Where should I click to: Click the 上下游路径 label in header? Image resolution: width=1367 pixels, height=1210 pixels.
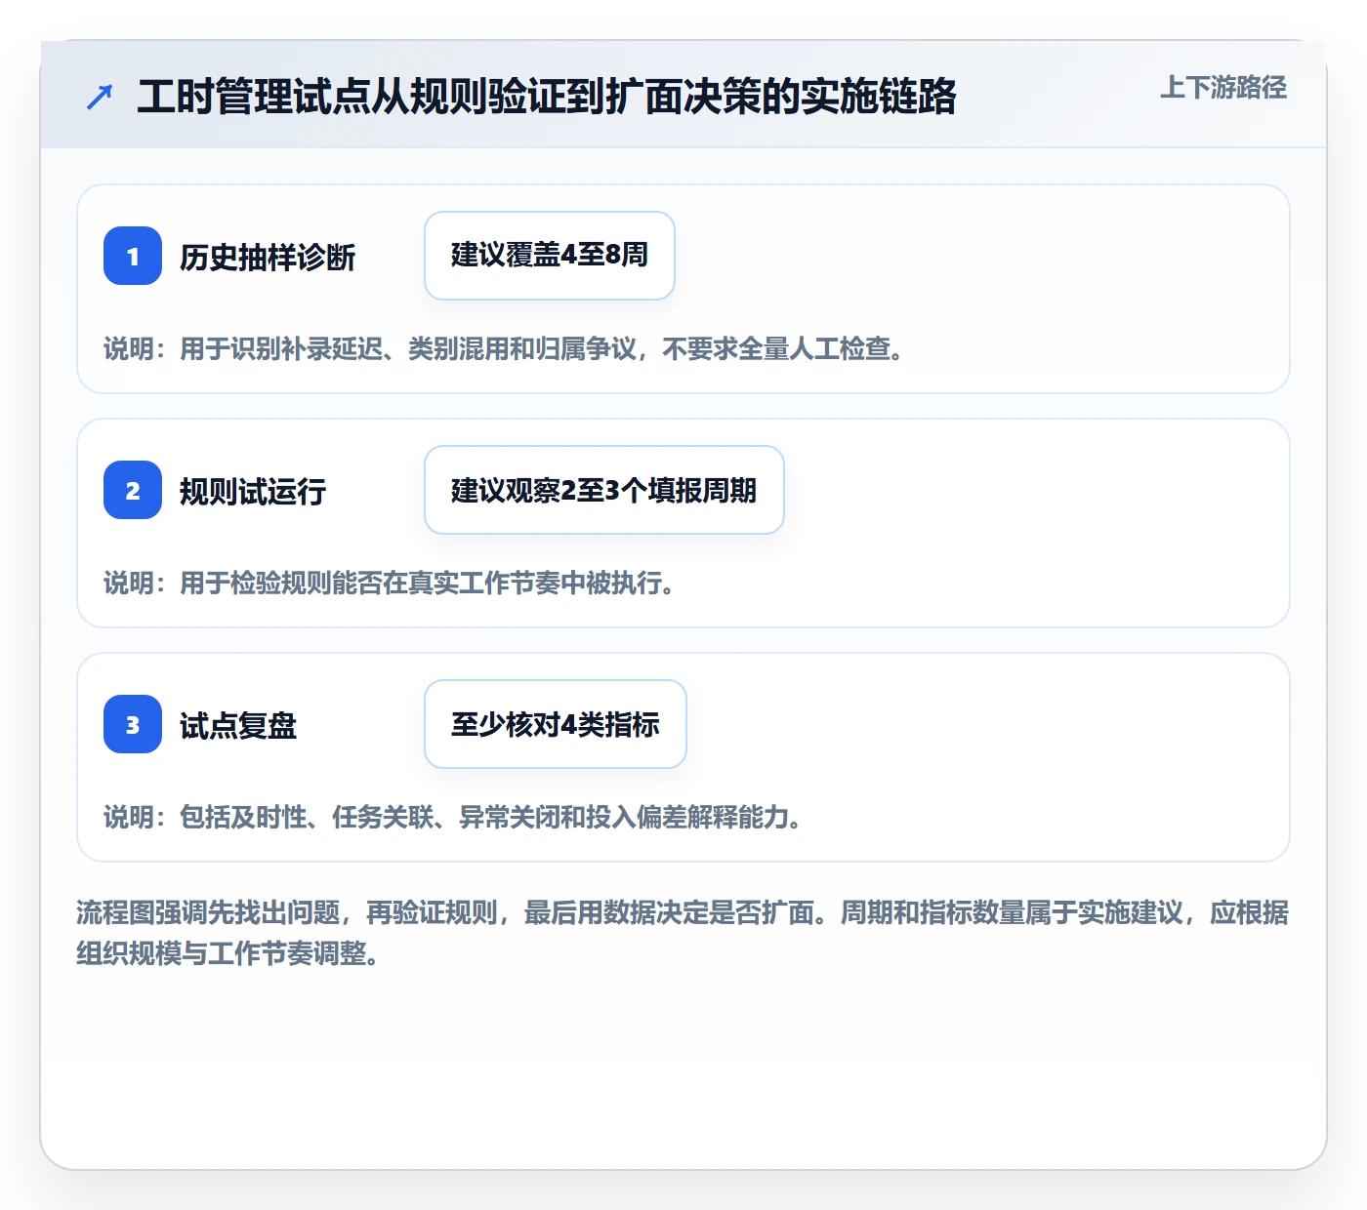point(1223,88)
